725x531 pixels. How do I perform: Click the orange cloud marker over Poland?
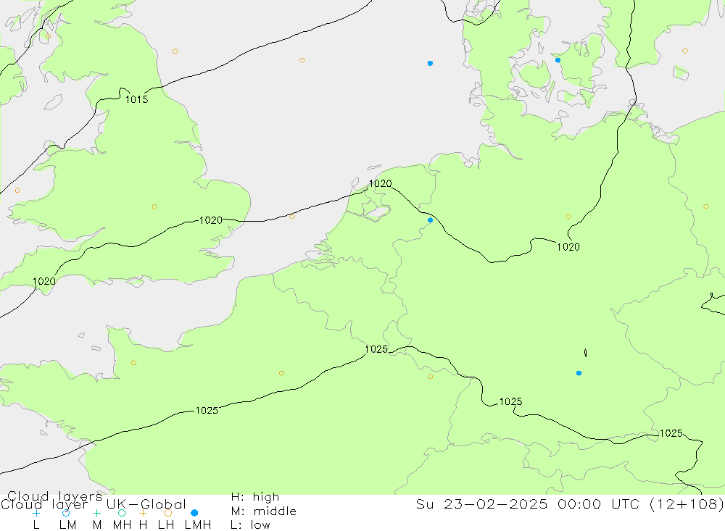coord(705,206)
